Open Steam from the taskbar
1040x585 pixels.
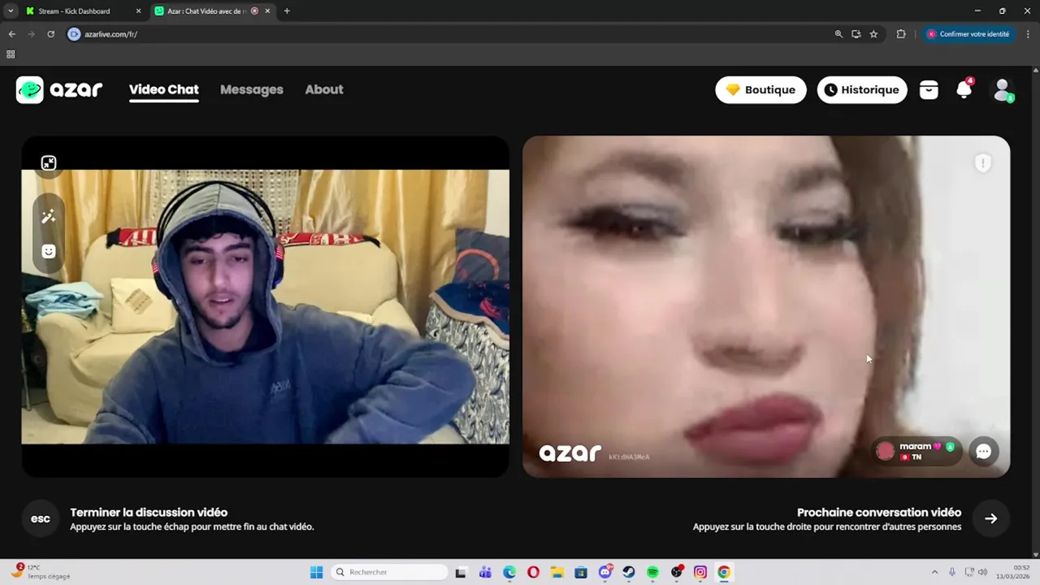coord(629,572)
